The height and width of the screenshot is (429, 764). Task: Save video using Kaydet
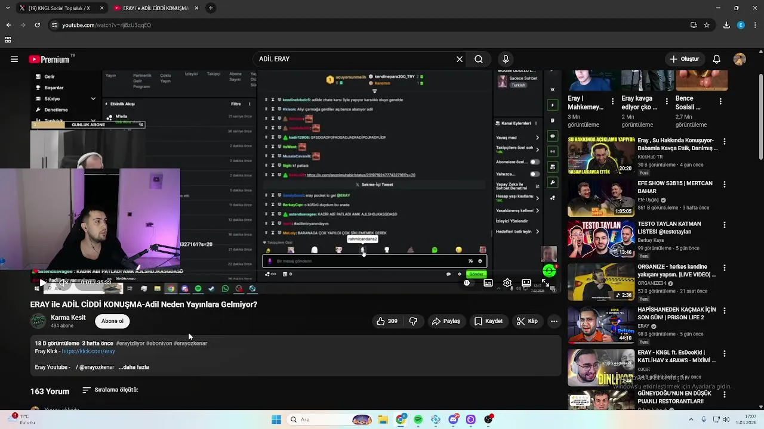[x=488, y=321]
